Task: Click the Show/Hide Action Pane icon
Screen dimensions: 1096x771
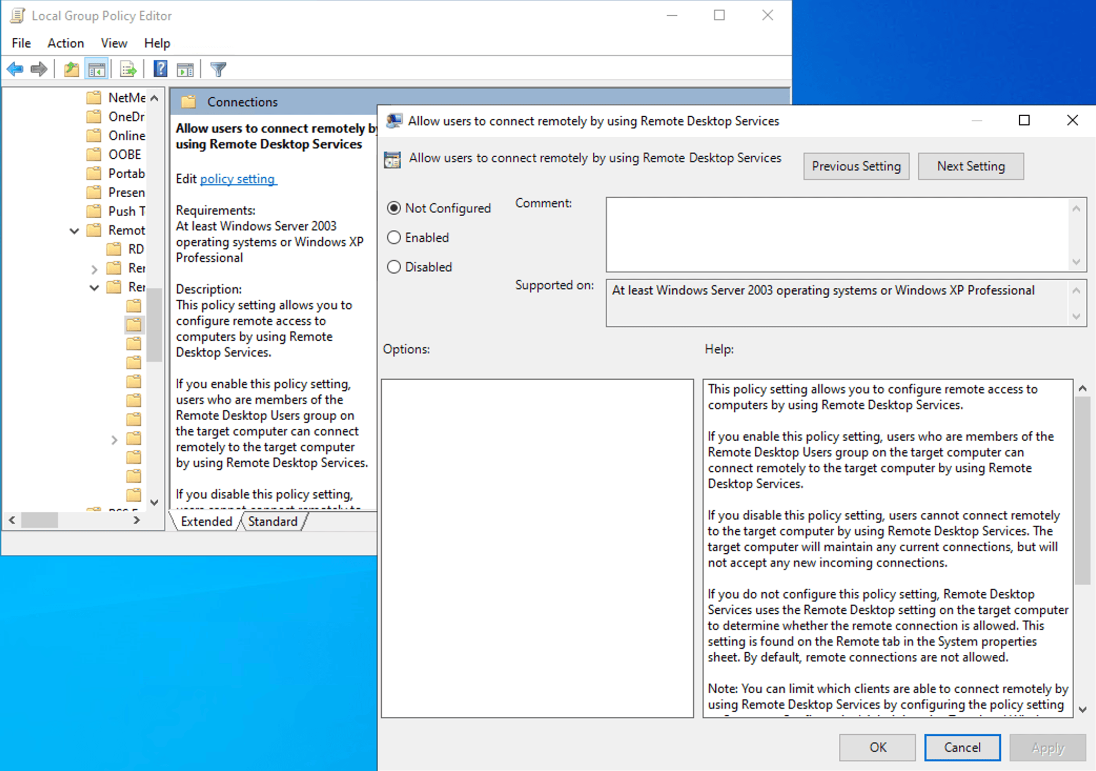Action: (184, 68)
